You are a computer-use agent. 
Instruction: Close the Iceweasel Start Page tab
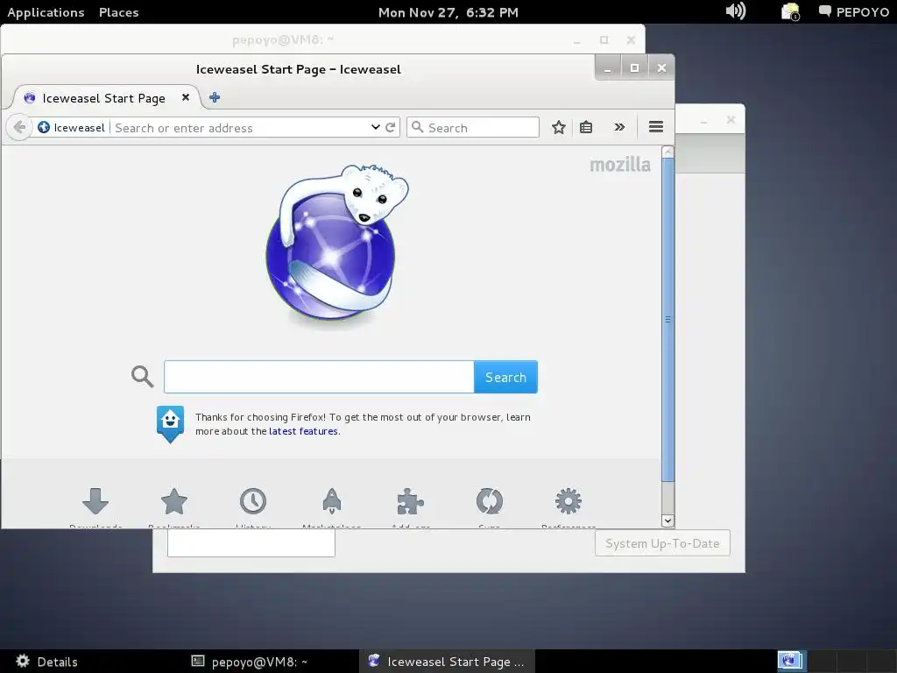coord(186,97)
